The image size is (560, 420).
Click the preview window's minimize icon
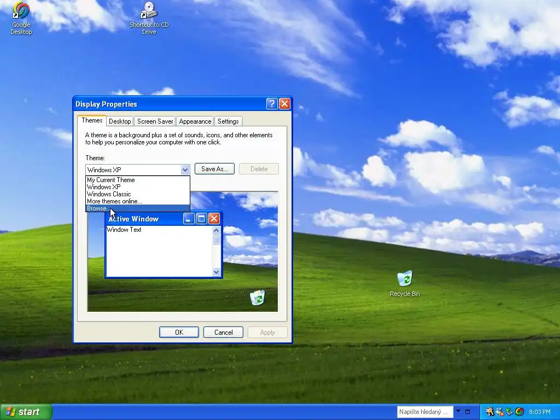(189, 219)
